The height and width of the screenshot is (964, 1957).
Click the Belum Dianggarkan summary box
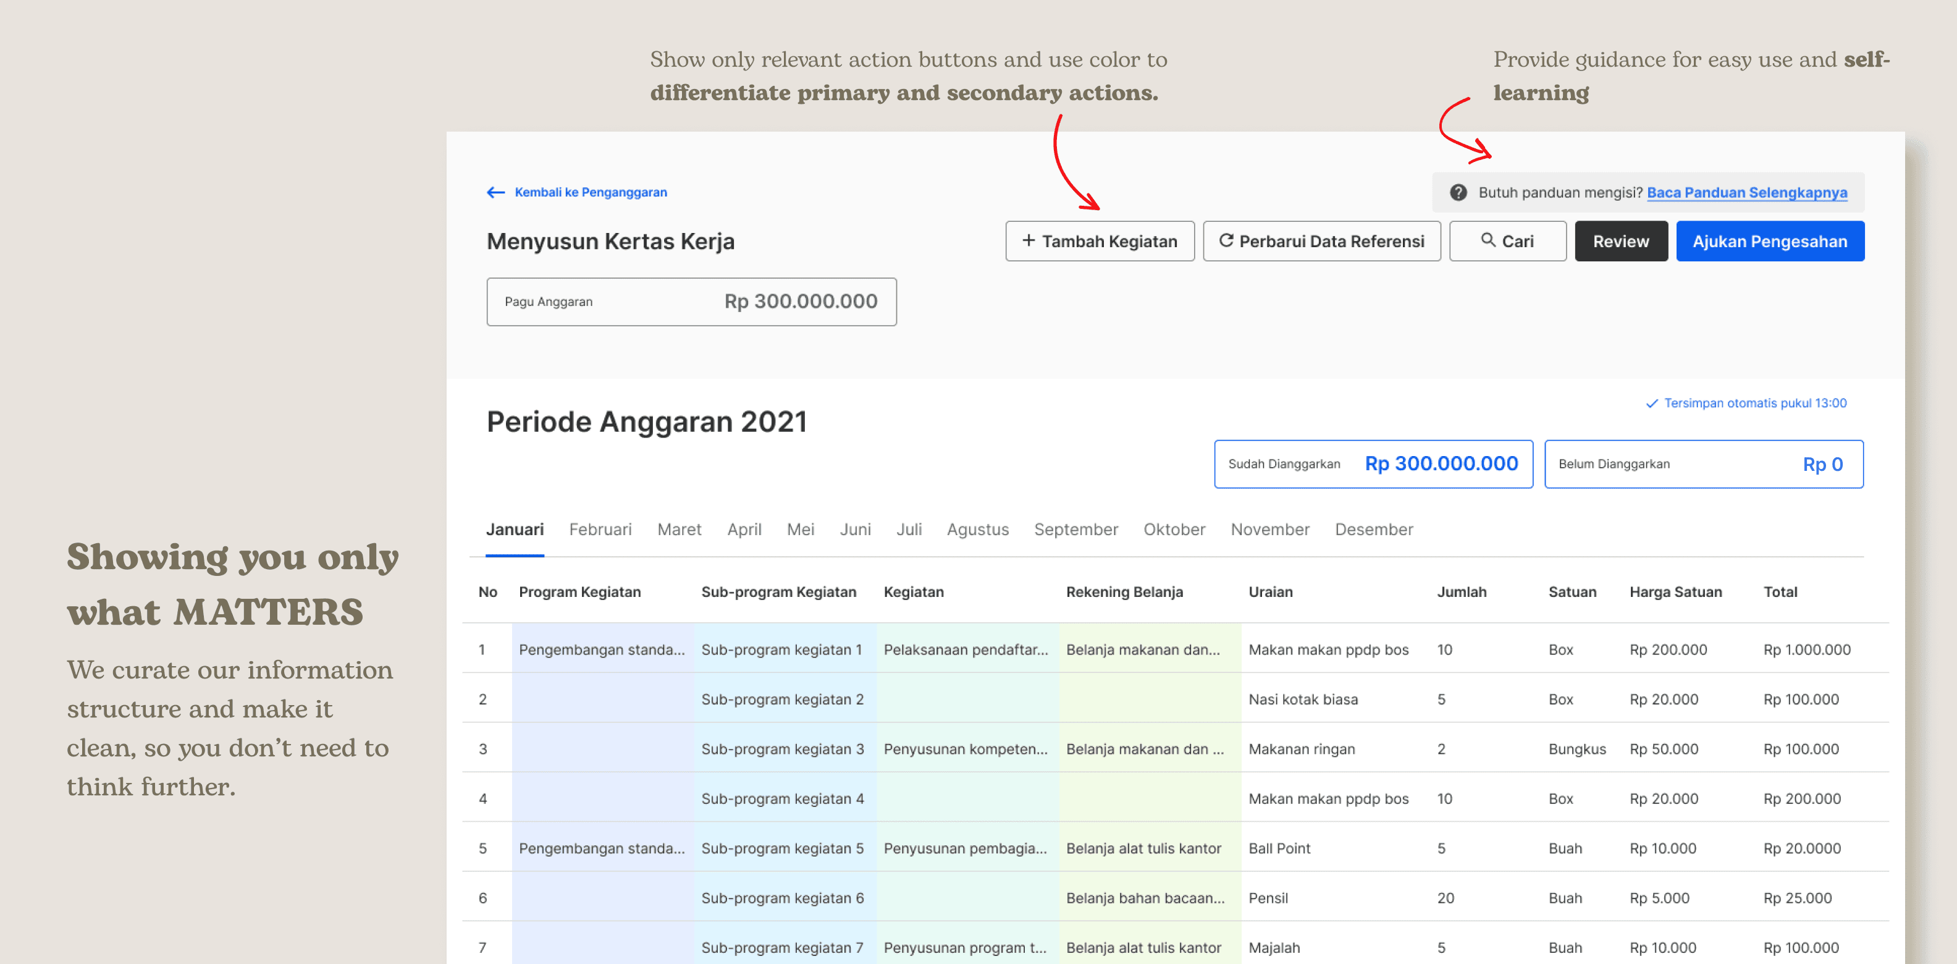point(1702,463)
